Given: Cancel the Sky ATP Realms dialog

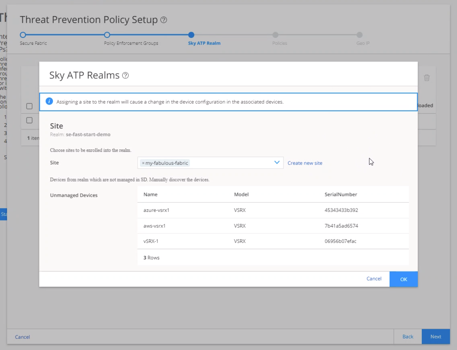Looking at the screenshot, I should [374, 279].
